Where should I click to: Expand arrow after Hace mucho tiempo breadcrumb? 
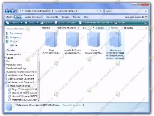[x=77, y=11]
